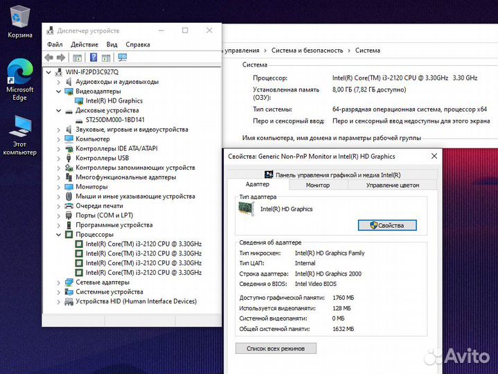The image size is (498, 374).
Task: Click the adapter card icon in properties dialog
Action: tap(246, 209)
